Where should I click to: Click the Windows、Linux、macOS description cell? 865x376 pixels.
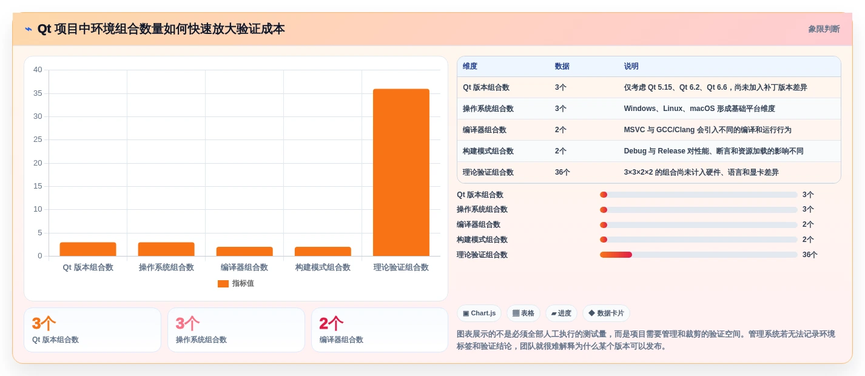pyautogui.click(x=699, y=109)
